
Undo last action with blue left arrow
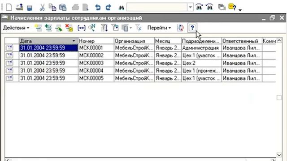[98, 8]
